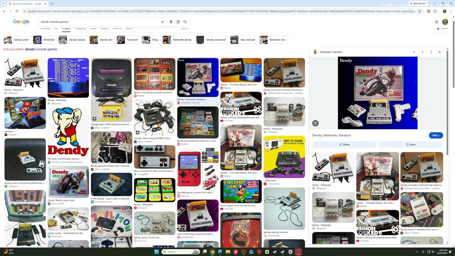
Task: Open the large Dendy preview image
Action: 378,93
